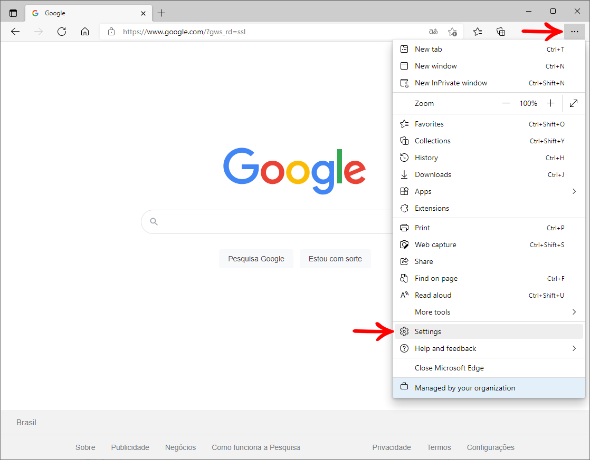Screen dimensions: 590x460
Task: Select New window menu item
Action: (488, 66)
